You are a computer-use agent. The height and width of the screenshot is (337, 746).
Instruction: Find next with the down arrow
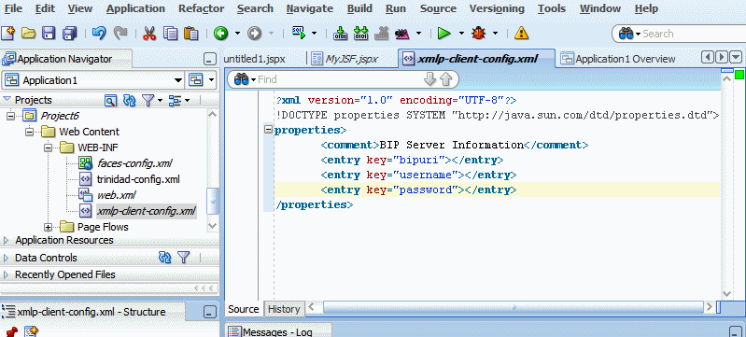[430, 79]
